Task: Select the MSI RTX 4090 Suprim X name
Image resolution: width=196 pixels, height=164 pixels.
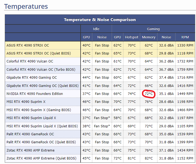Action: point(26,102)
